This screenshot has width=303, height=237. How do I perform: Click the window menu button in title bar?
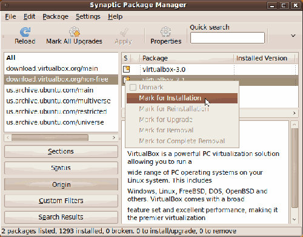click(7, 5)
